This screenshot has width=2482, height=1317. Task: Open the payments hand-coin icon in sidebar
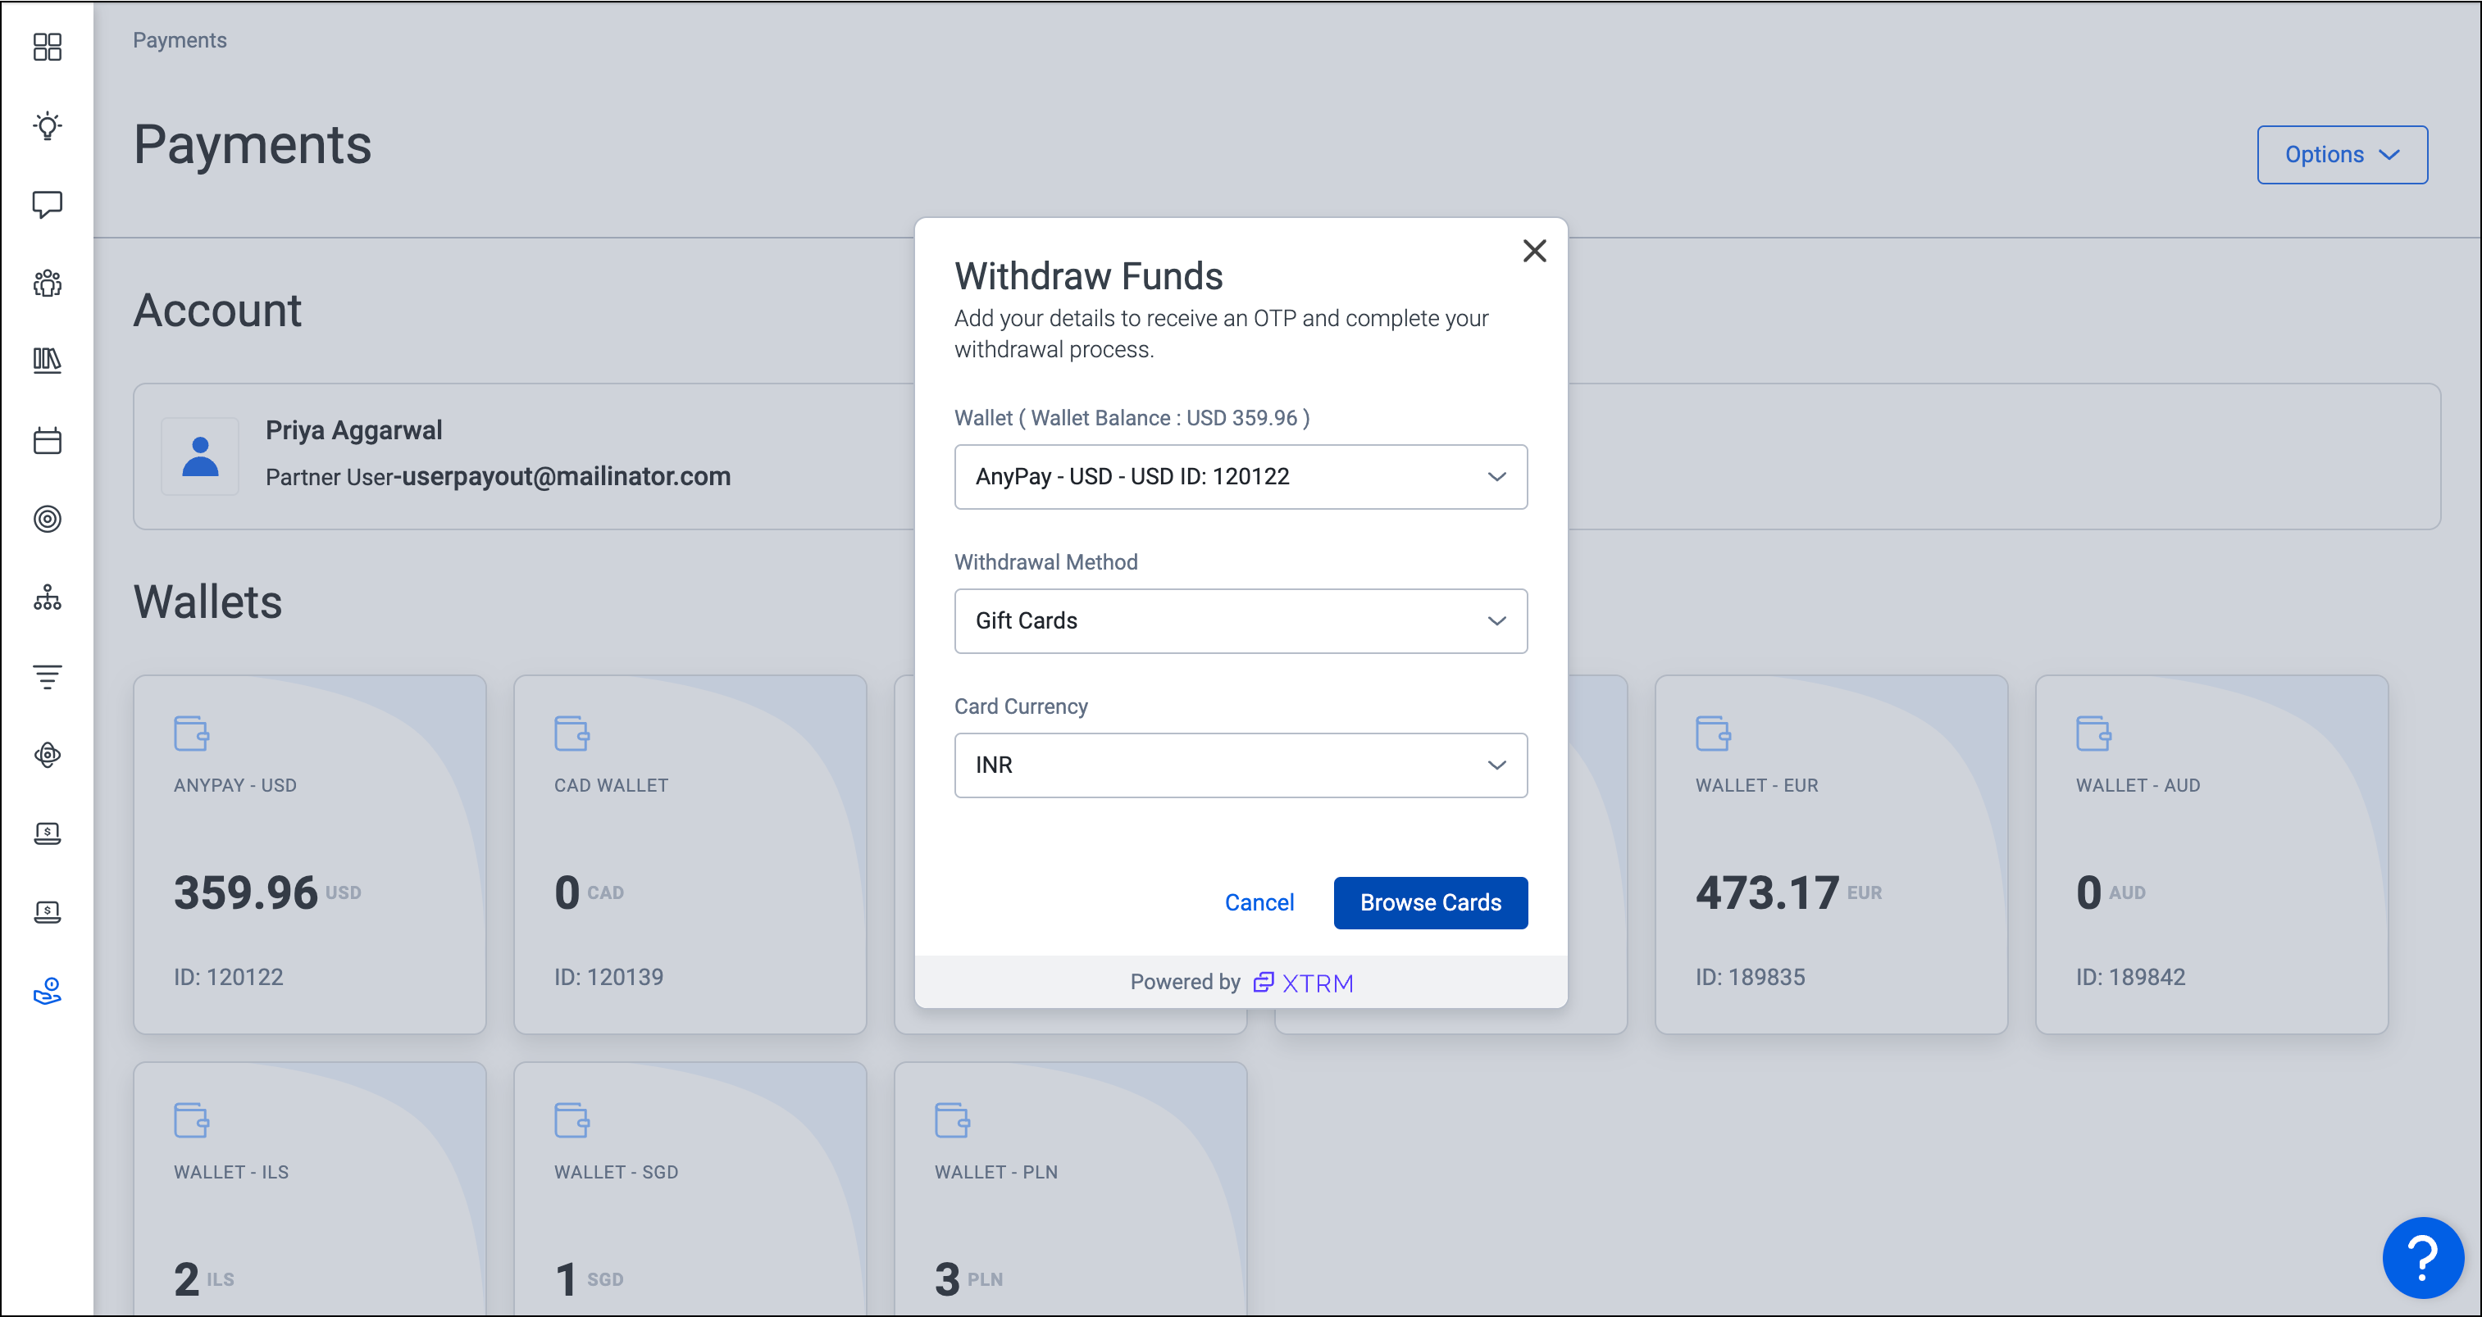pos(48,991)
